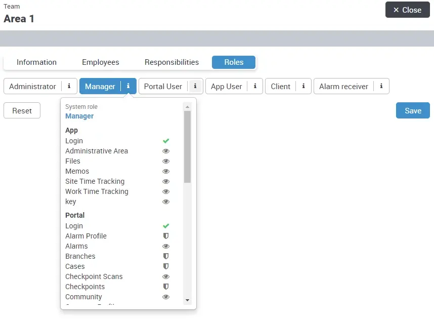The width and height of the screenshot is (434, 319).
Task: Switch to the Employees tab
Action: pyautogui.click(x=100, y=62)
